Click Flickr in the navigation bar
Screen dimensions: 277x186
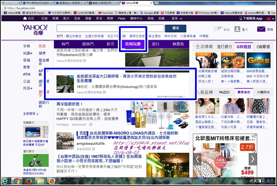coord(121,18)
